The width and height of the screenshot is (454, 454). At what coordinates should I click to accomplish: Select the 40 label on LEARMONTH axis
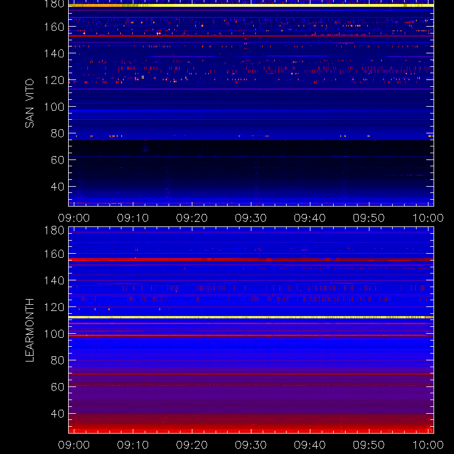[x=57, y=414]
